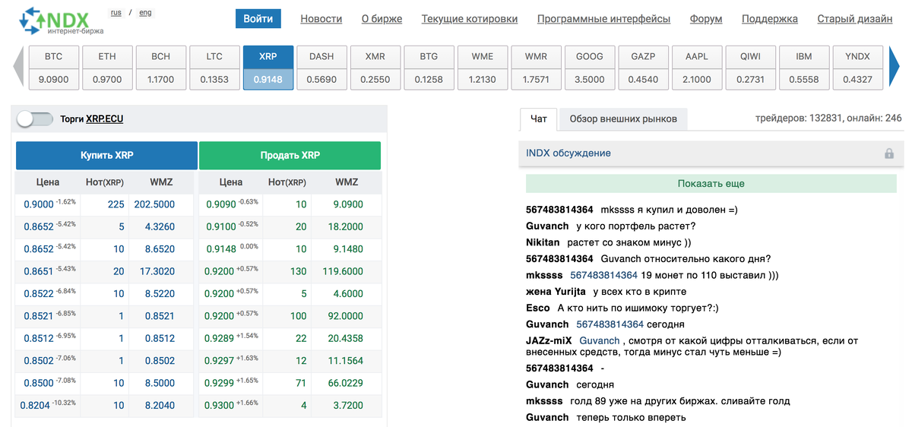Toggle the Торги XRP.ECU switch
Viewport: 912px width, 427px height.
35,119
